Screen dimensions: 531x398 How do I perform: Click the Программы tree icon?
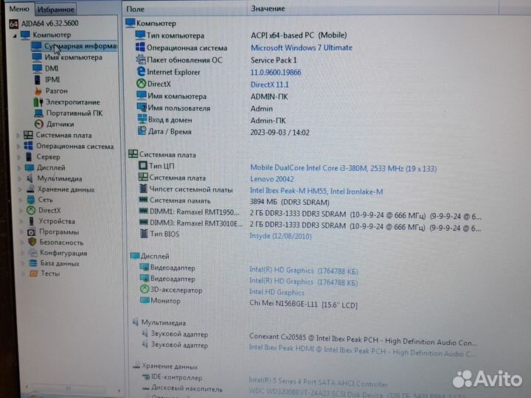tap(32, 232)
